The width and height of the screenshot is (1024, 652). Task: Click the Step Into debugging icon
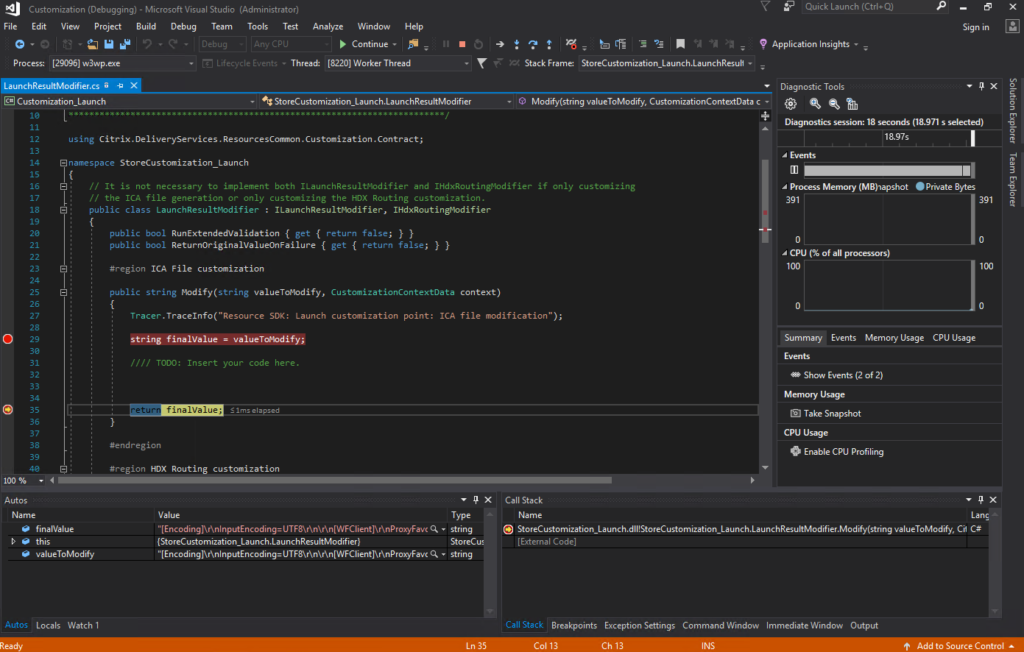pyautogui.click(x=517, y=44)
